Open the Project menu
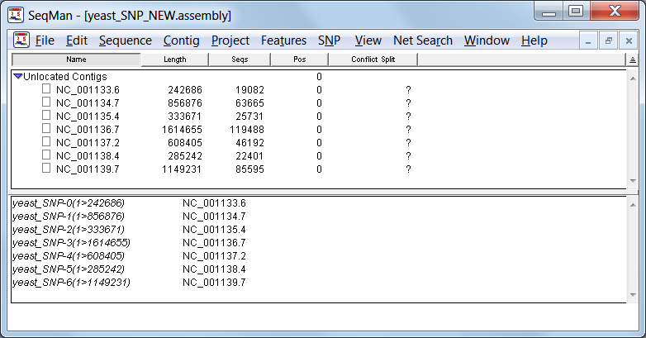The height and width of the screenshot is (338, 646). click(230, 40)
